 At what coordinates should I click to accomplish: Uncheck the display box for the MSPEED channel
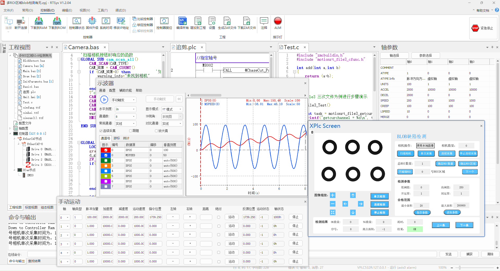106,155
